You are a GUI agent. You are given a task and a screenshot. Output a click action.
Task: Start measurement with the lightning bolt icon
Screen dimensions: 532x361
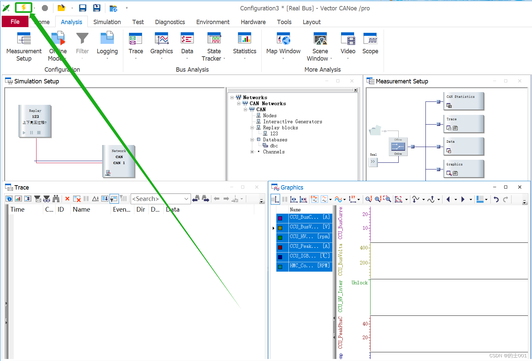point(24,8)
